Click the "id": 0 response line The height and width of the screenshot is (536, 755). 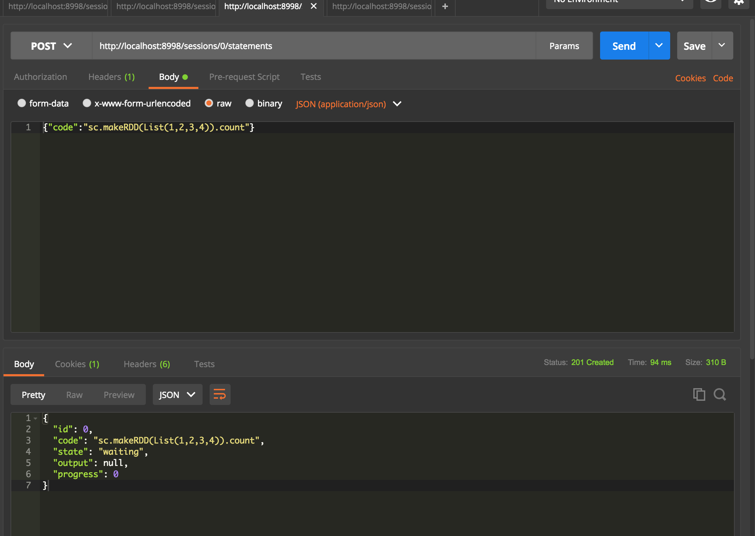[73, 430]
